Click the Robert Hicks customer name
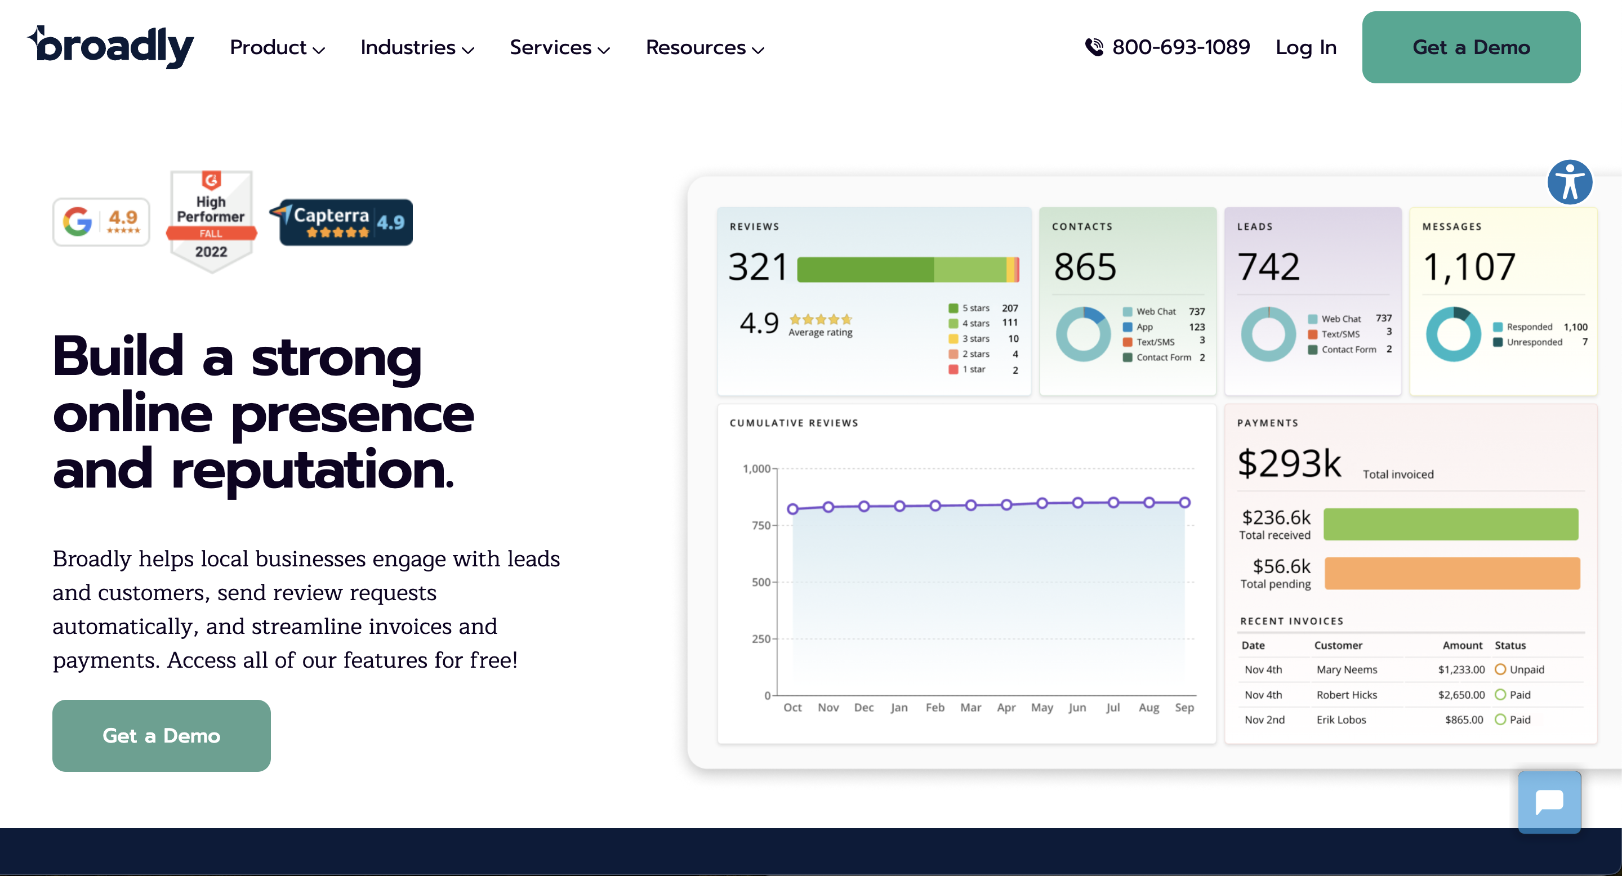This screenshot has width=1622, height=876. tap(1347, 695)
